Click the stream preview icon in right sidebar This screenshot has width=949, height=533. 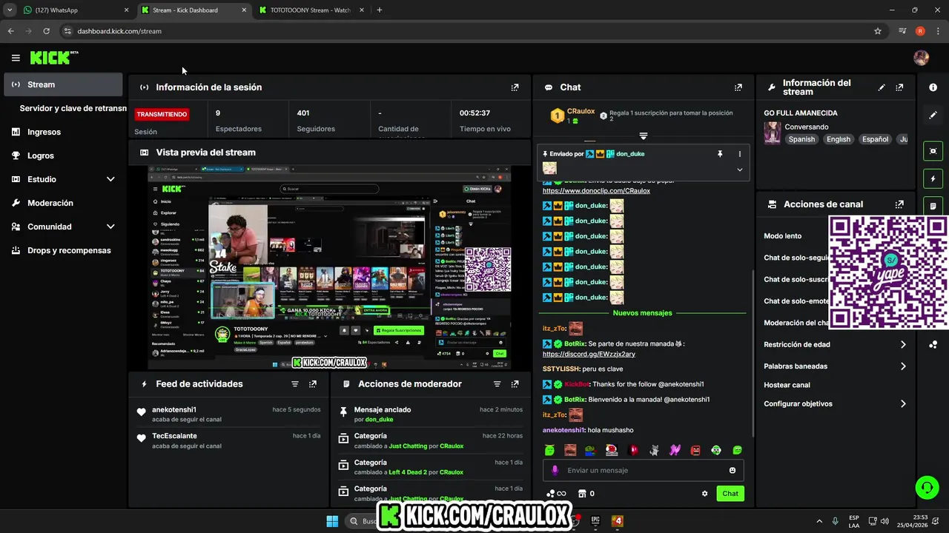click(x=933, y=151)
